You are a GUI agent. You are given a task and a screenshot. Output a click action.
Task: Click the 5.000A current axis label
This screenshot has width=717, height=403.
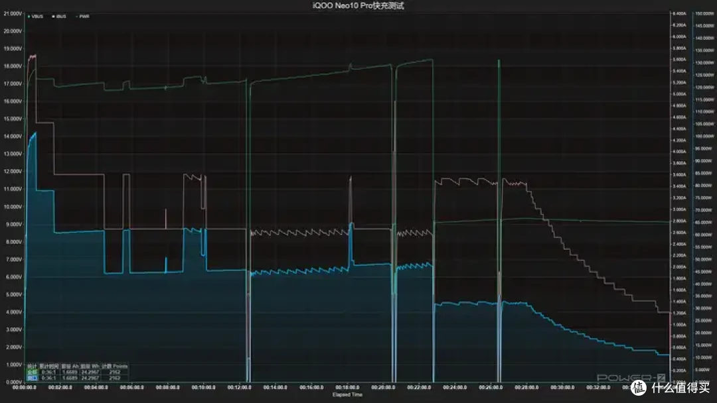tap(680, 94)
